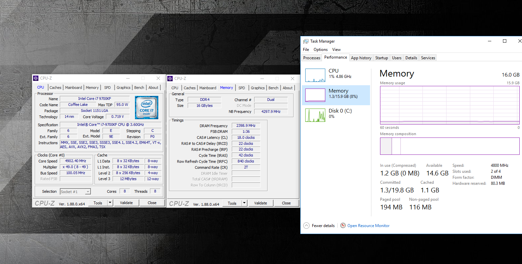Switch to Processes tab in Task Manager
The height and width of the screenshot is (264, 522).
coord(312,58)
